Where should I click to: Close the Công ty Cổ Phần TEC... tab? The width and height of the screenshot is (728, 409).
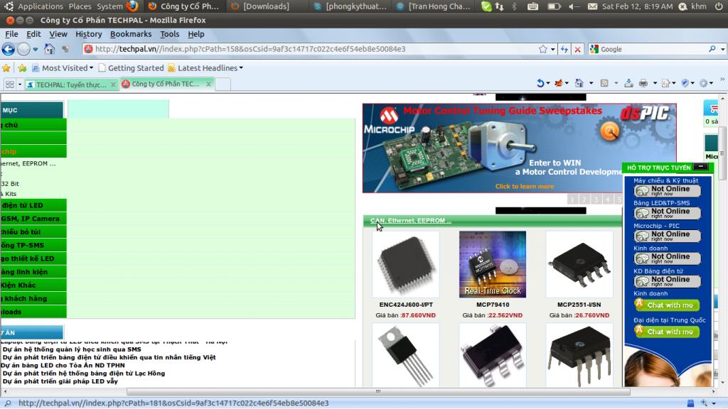tap(208, 84)
